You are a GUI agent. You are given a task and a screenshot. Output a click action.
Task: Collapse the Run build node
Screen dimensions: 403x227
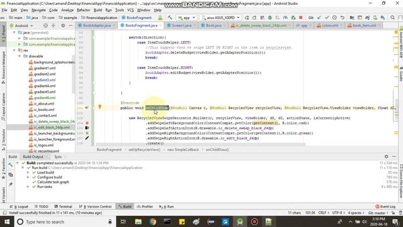click(x=23, y=168)
